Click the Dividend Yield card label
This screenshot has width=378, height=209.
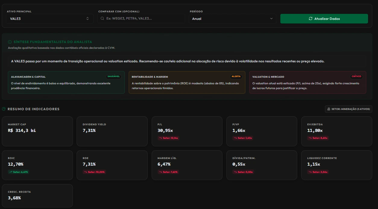(x=94, y=124)
